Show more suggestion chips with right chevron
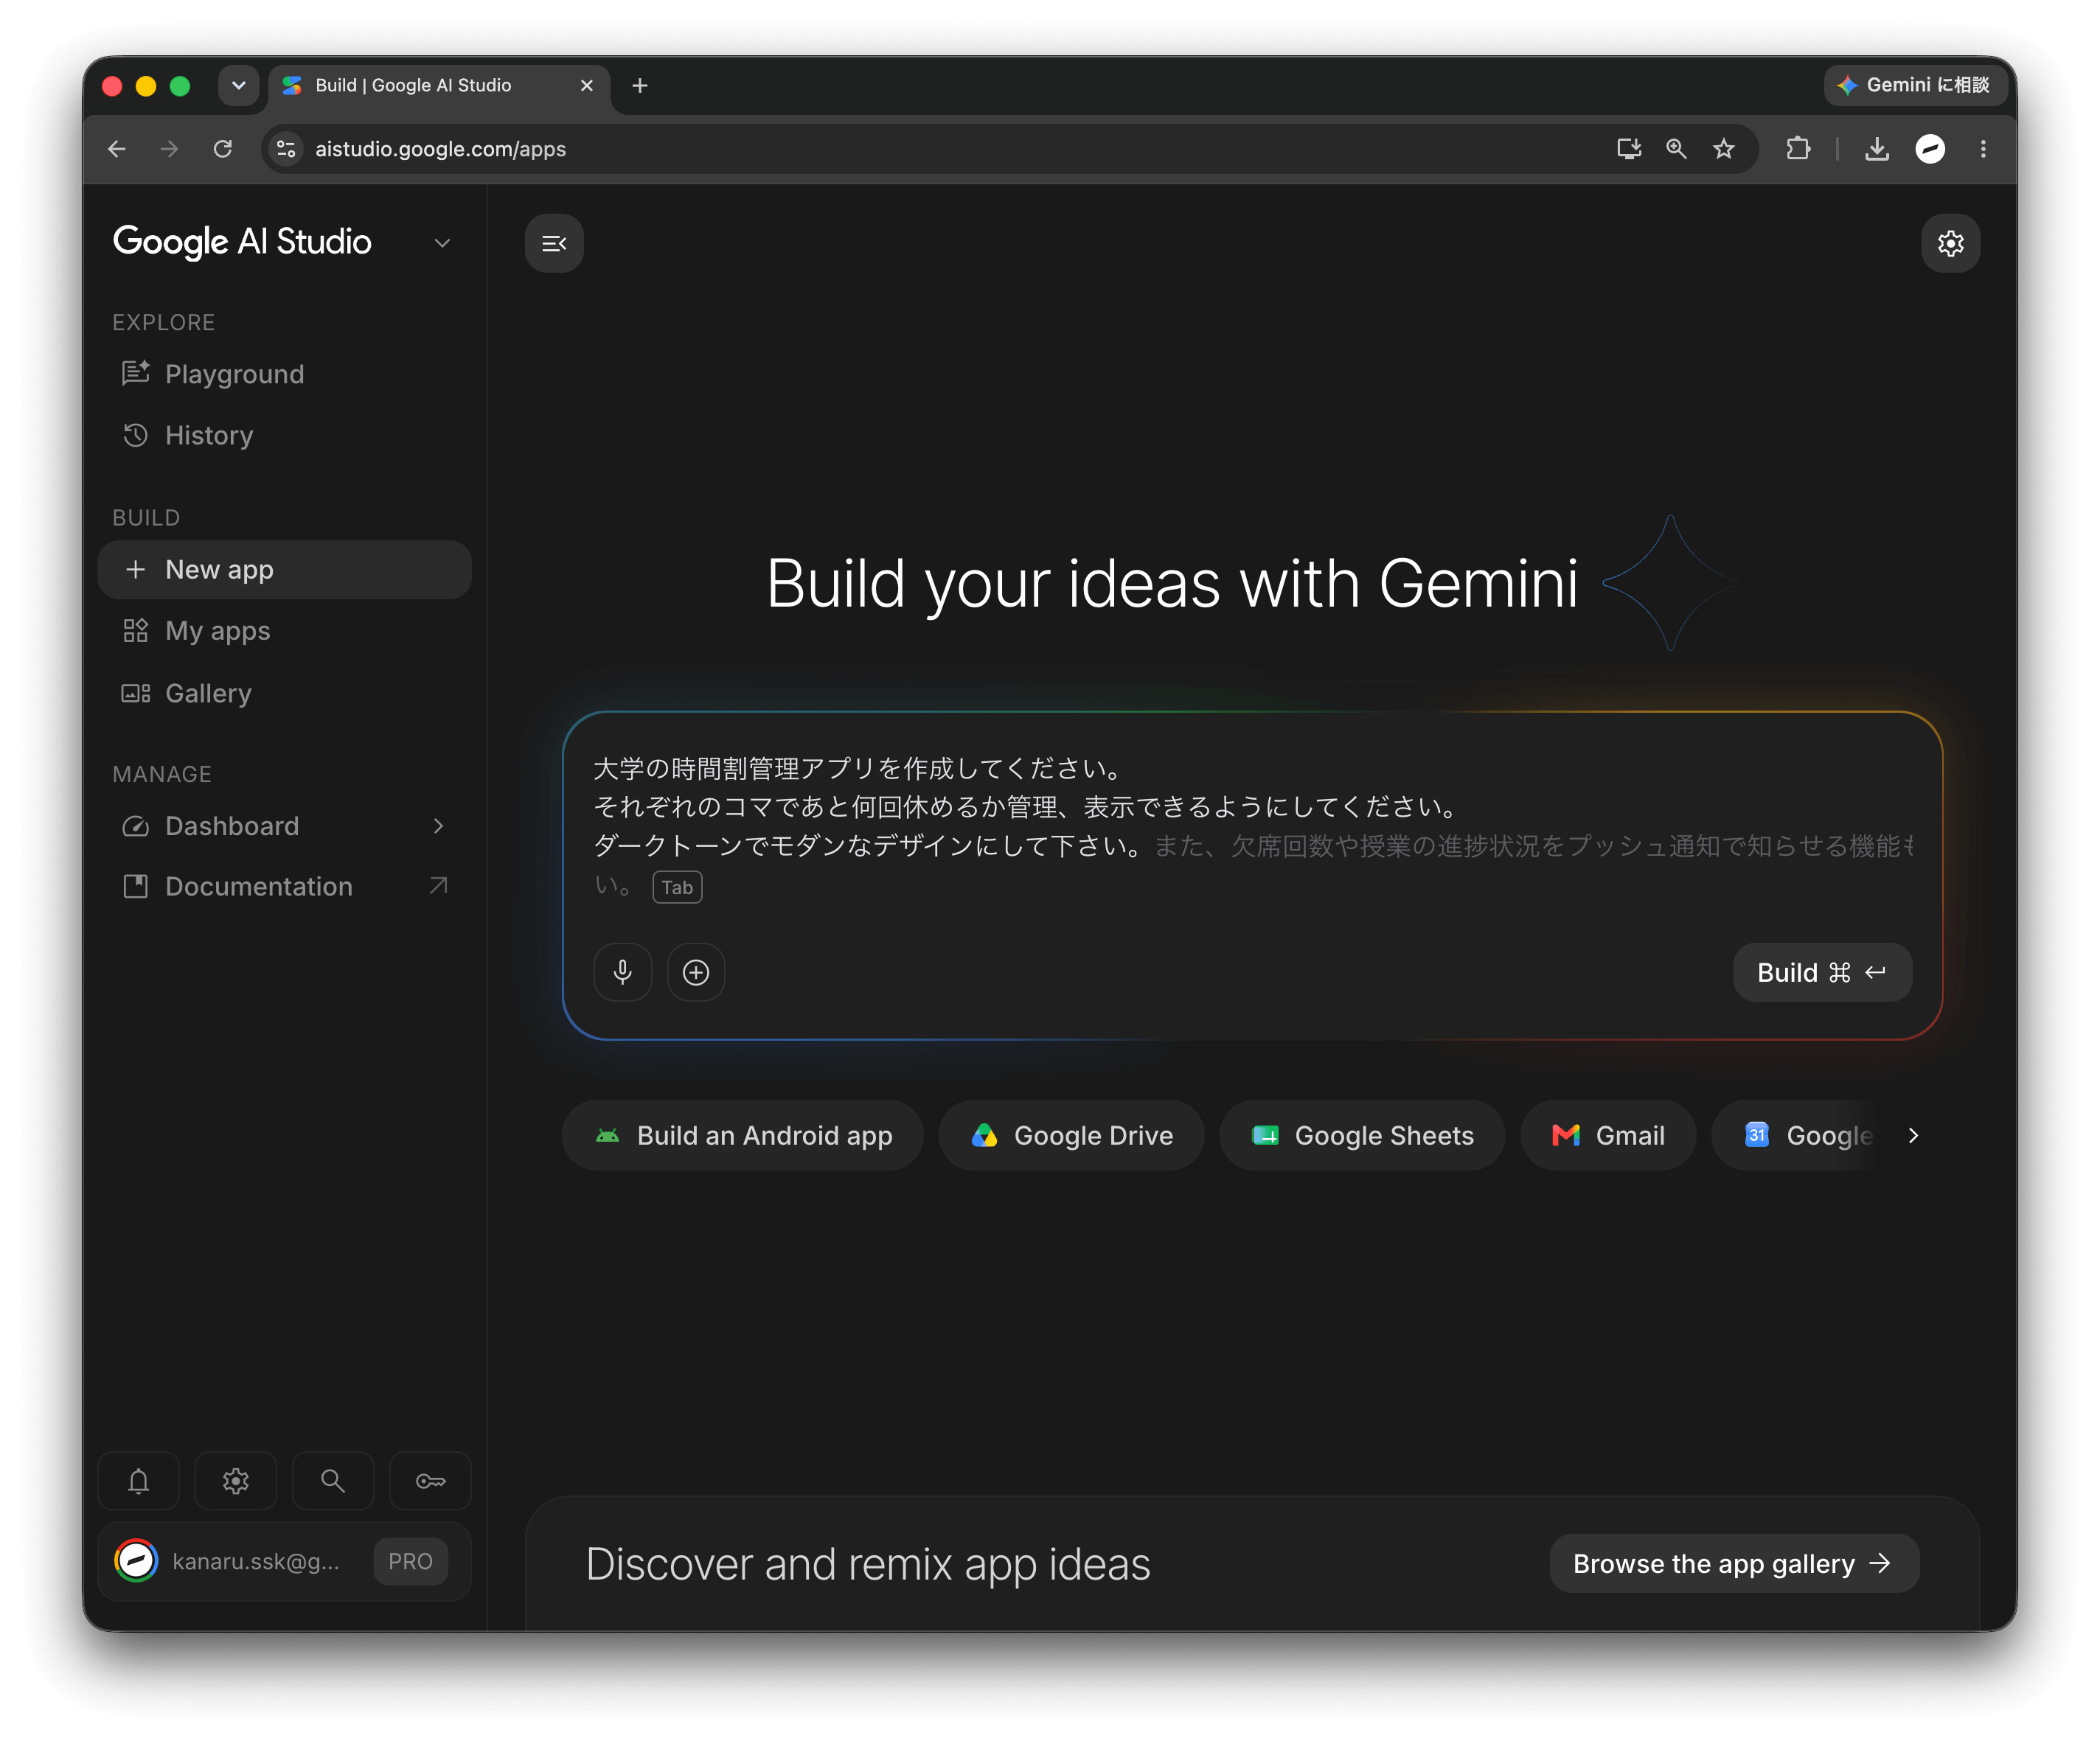Screen dimensions: 2100x1741 (1913, 1135)
